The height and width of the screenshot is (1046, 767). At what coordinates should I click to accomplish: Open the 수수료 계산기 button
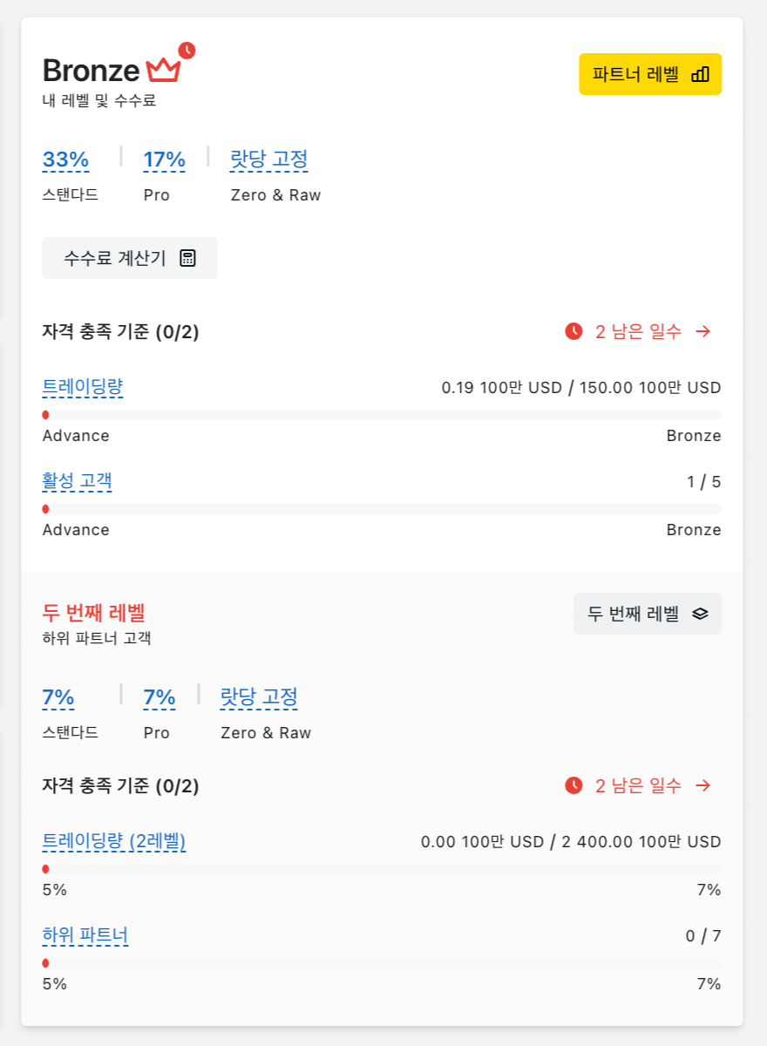(x=130, y=258)
